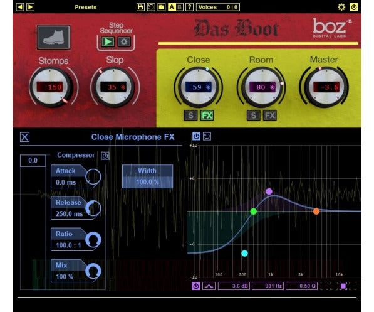374x312 pixels.
Task: Switch to the B comparison state
Action: (x=179, y=7)
